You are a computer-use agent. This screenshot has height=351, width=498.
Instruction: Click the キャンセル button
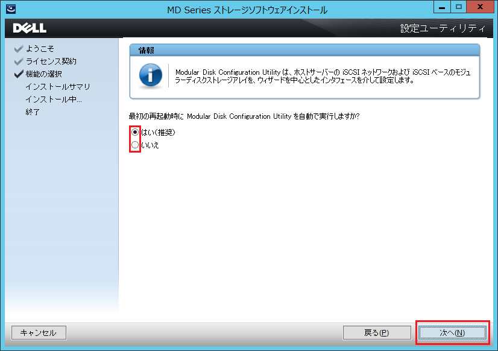[x=38, y=332]
